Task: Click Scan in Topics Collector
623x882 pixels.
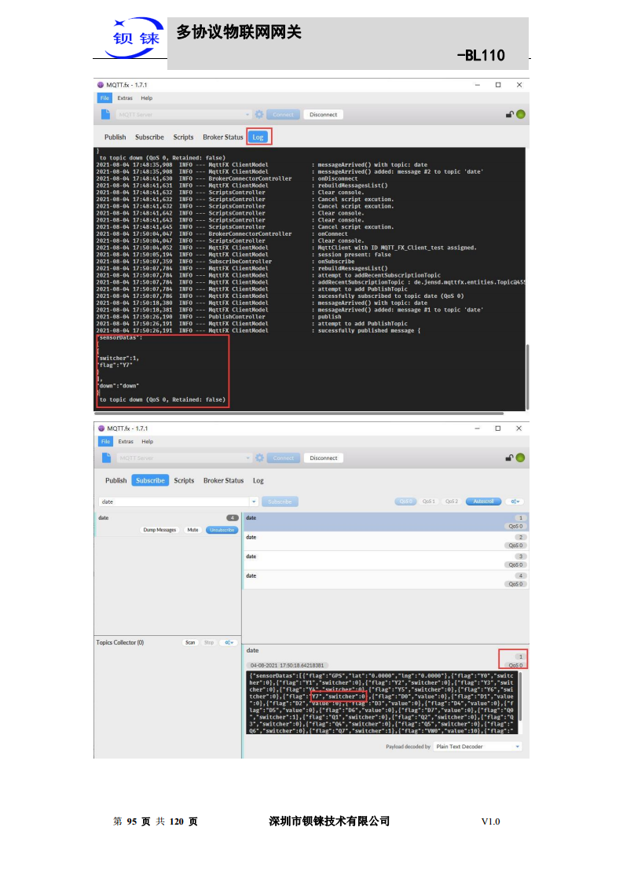Action: [190, 642]
